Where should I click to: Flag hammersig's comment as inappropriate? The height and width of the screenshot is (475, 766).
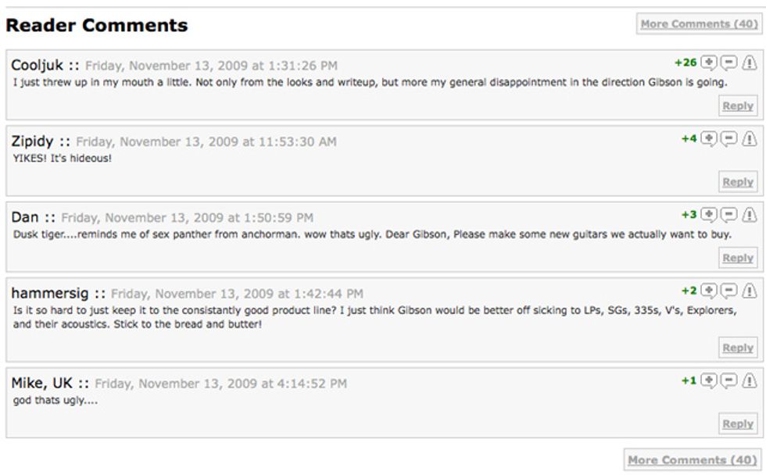[x=750, y=291]
